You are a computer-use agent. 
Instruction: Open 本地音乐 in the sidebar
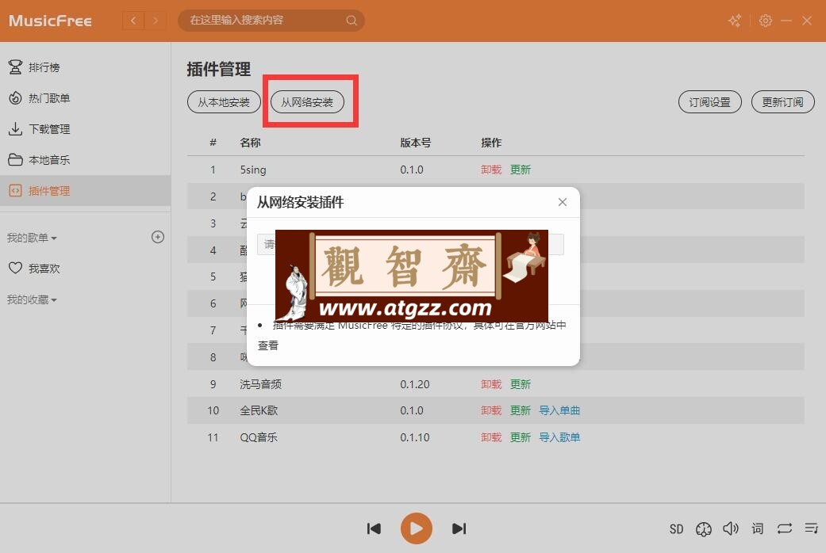click(x=86, y=160)
